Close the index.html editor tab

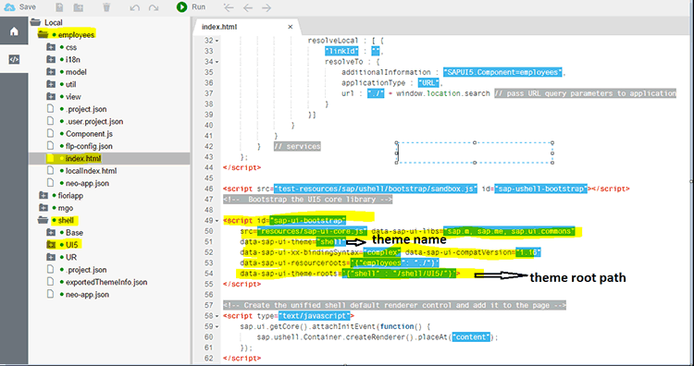tap(291, 27)
